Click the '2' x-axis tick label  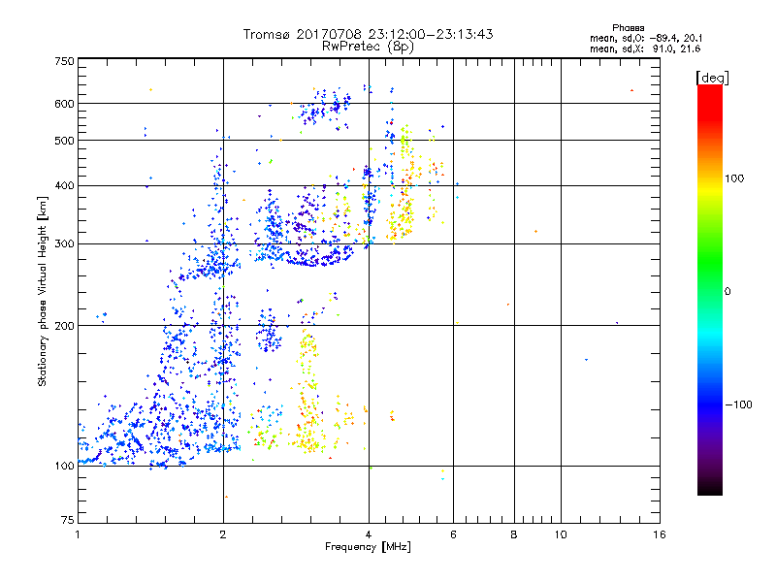(223, 534)
